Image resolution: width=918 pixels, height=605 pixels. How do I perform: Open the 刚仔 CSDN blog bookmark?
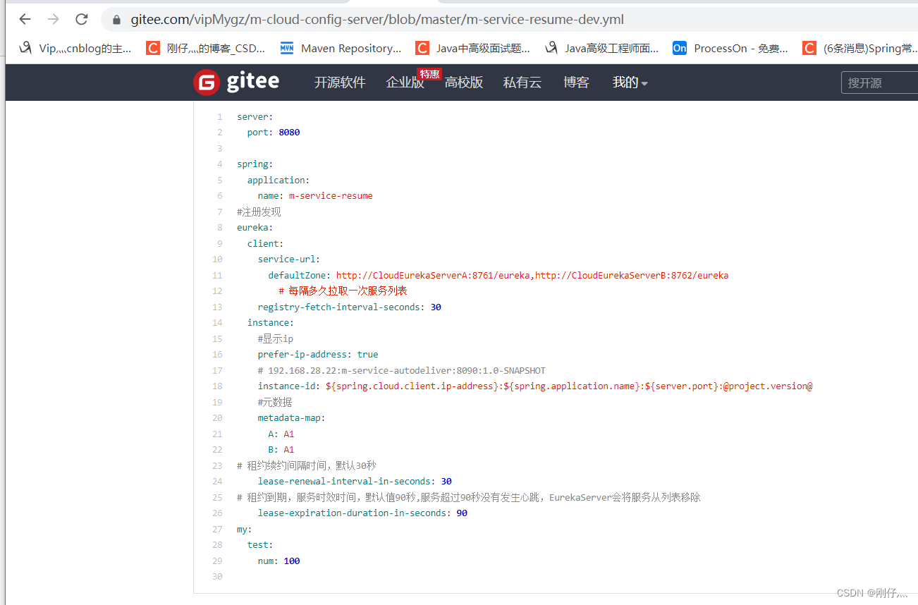205,48
